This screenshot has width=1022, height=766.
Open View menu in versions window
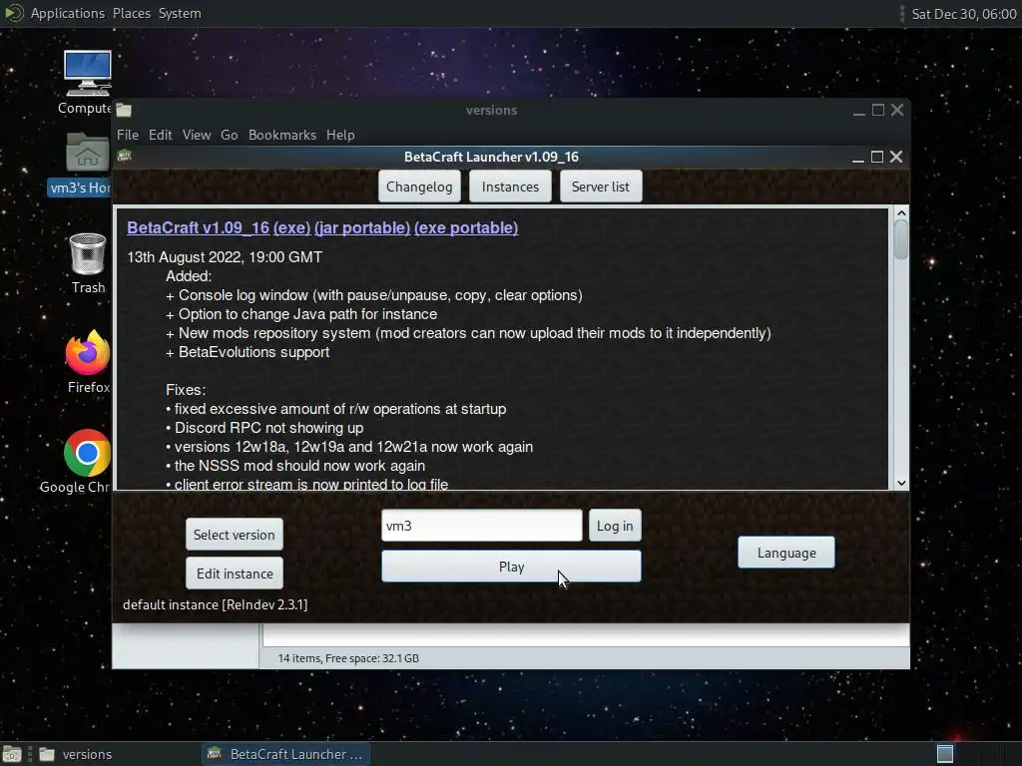[x=197, y=135]
